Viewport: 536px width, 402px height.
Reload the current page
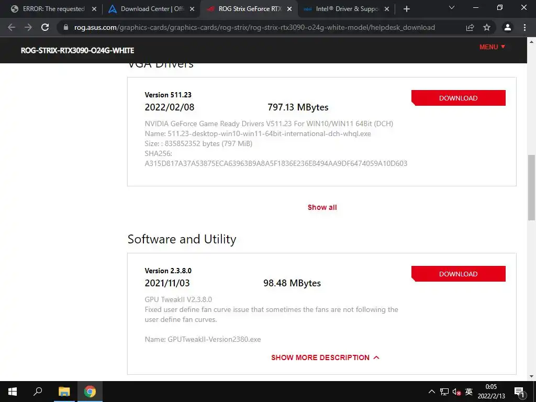pos(45,27)
